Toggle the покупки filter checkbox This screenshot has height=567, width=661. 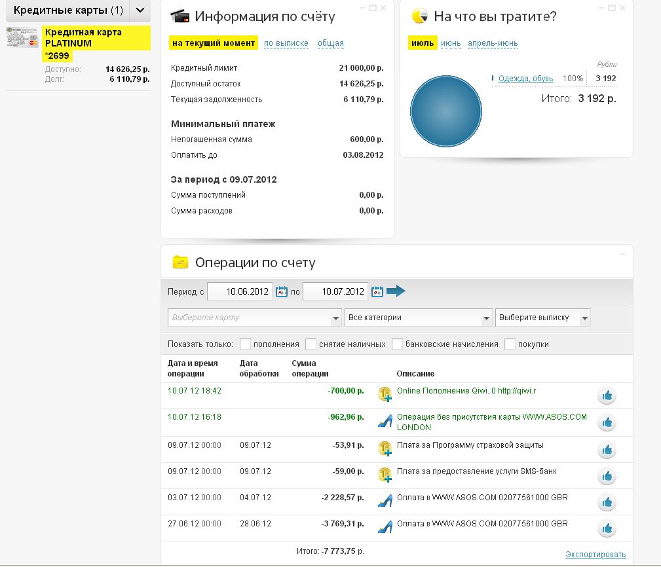pos(510,344)
